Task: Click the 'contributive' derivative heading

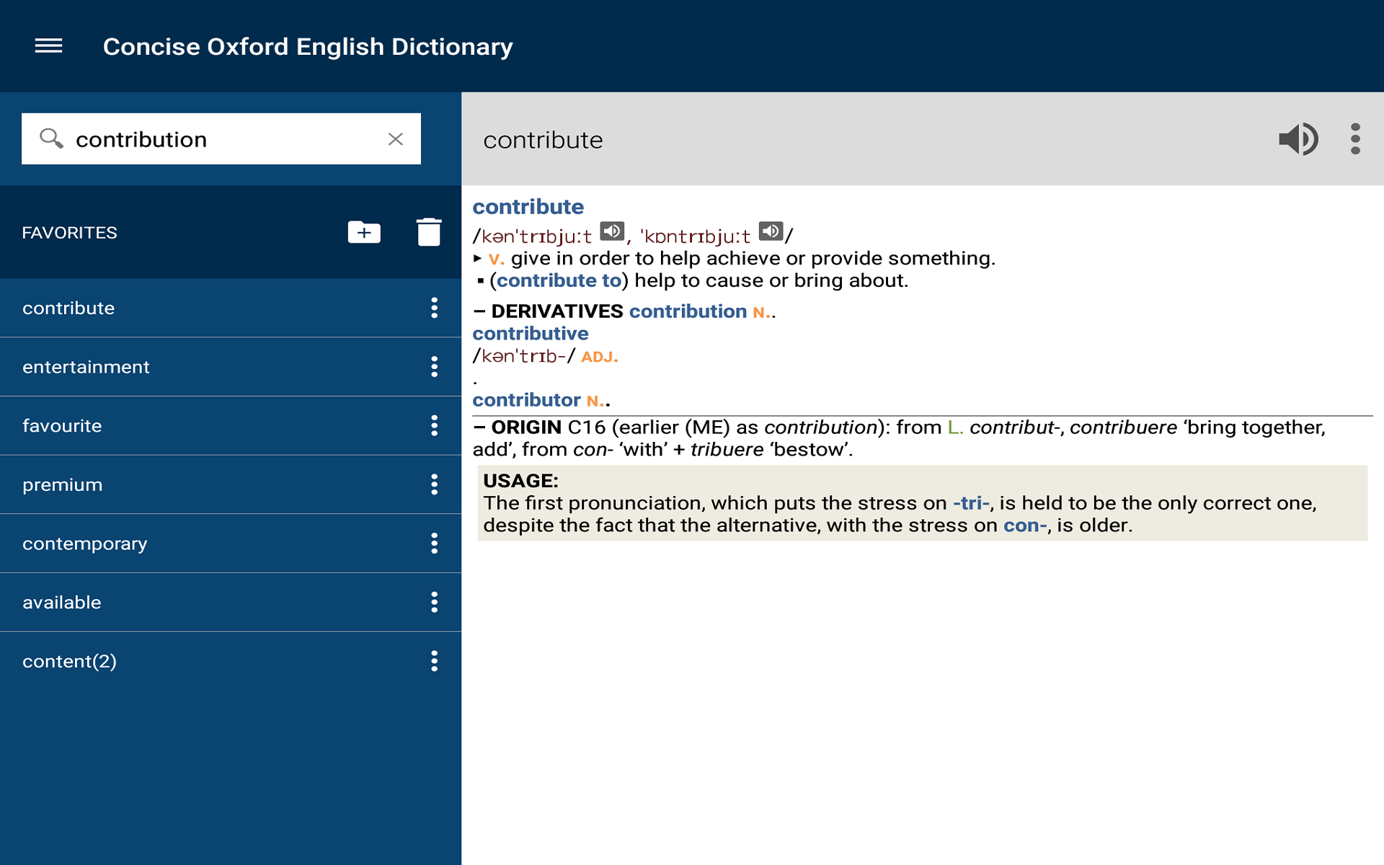Action: [531, 333]
